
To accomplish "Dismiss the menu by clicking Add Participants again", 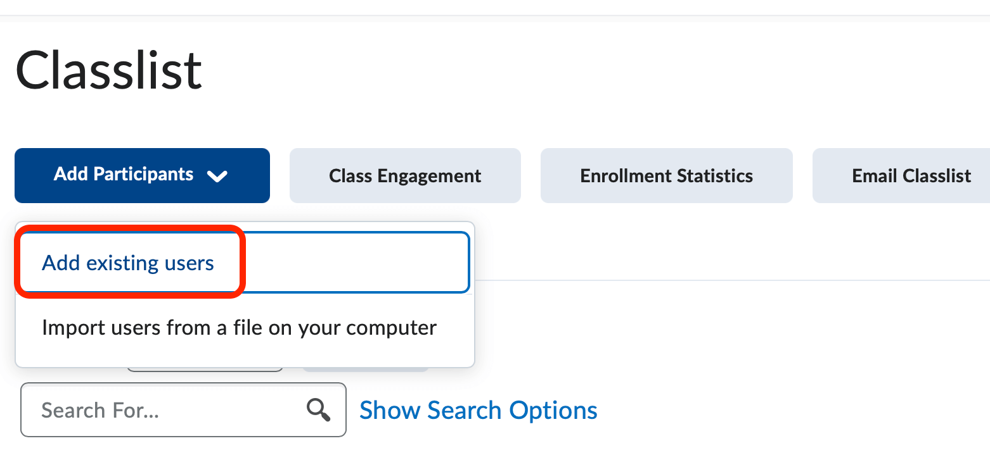I will [142, 175].
